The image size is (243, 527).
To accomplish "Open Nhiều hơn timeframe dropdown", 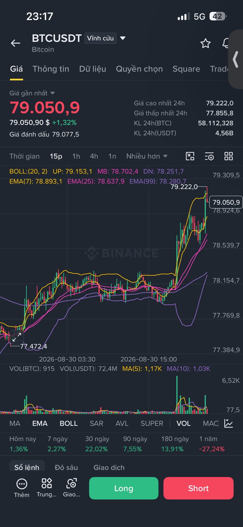I will pos(147,156).
